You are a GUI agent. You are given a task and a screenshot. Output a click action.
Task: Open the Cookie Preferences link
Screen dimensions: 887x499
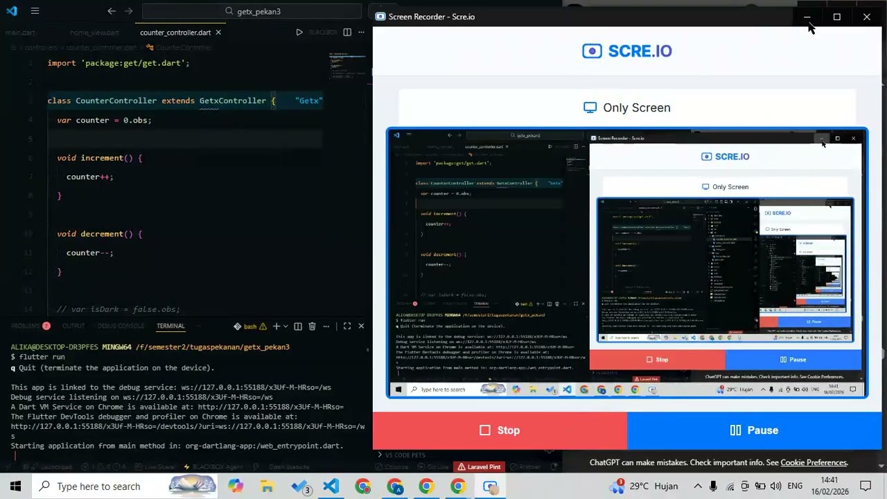coord(814,462)
